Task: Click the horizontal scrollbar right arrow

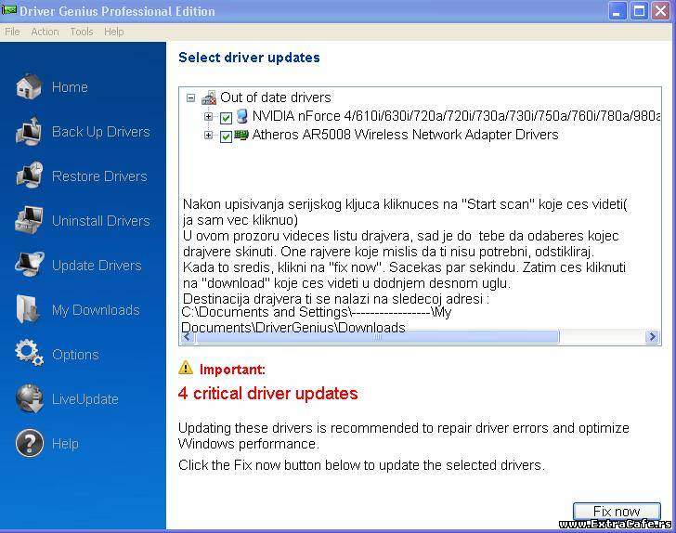Action: (653, 338)
